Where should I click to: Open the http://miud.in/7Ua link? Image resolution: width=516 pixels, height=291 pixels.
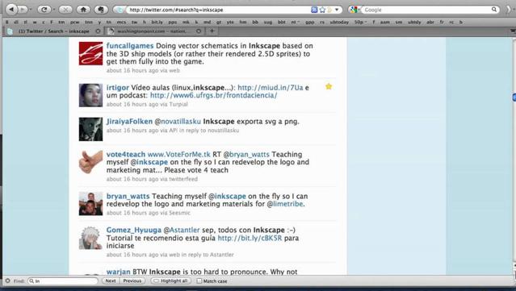click(271, 88)
